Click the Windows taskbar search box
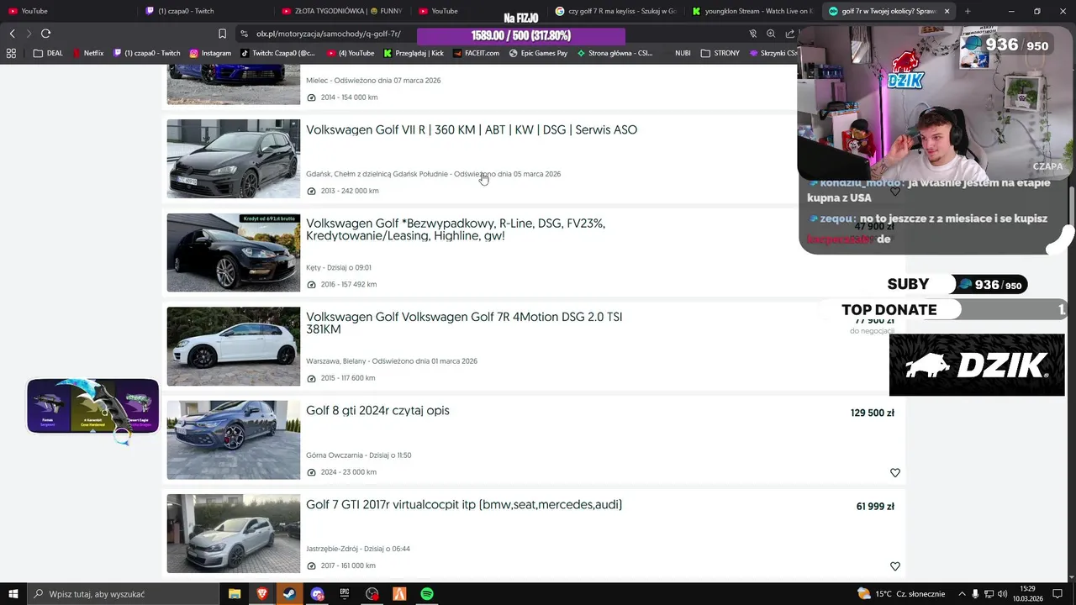 click(x=122, y=594)
